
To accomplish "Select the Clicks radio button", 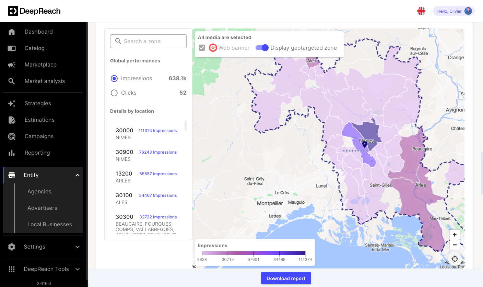I will point(114,93).
